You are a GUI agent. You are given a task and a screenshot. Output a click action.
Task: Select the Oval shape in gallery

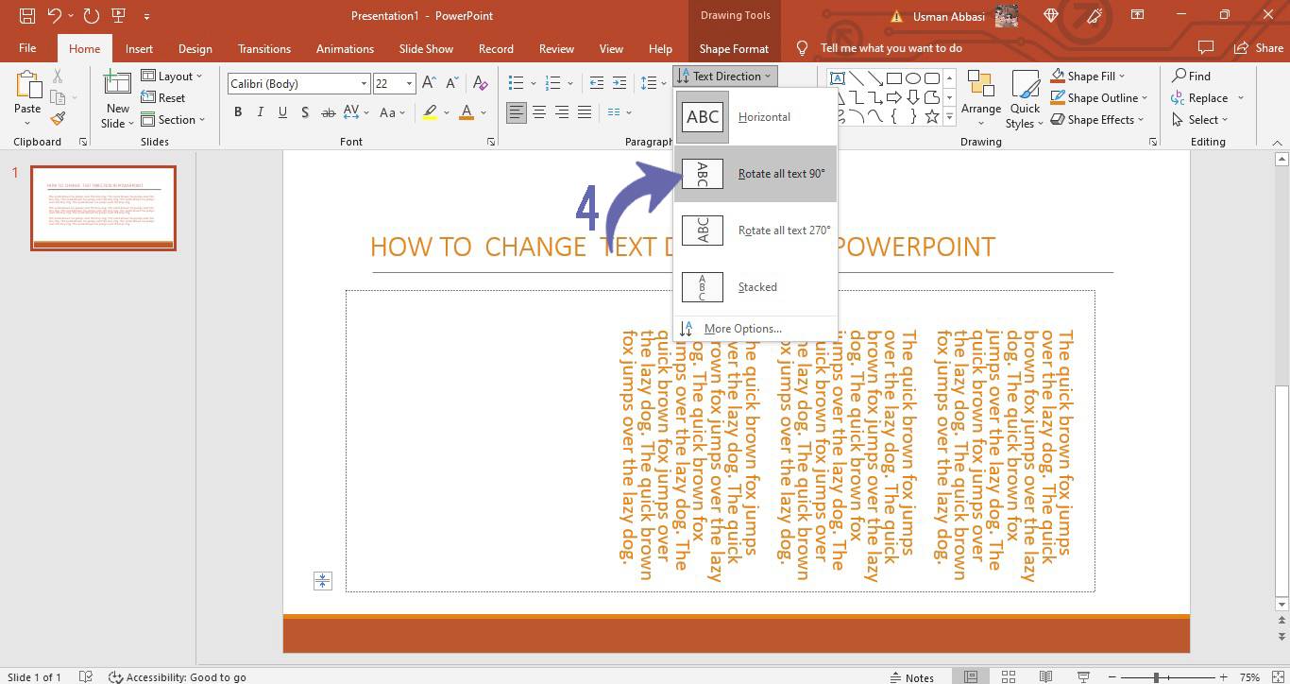[913, 78]
